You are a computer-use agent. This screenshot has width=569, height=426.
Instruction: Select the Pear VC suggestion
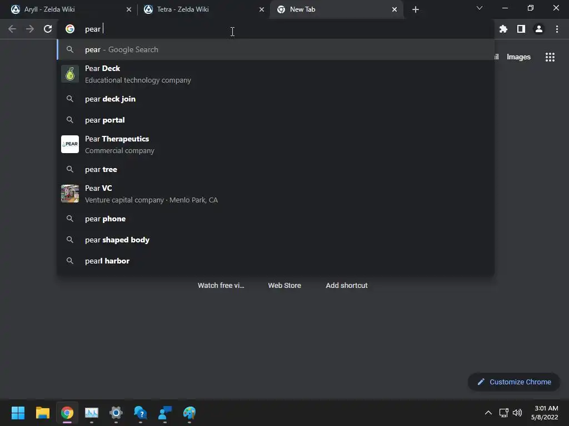276,194
